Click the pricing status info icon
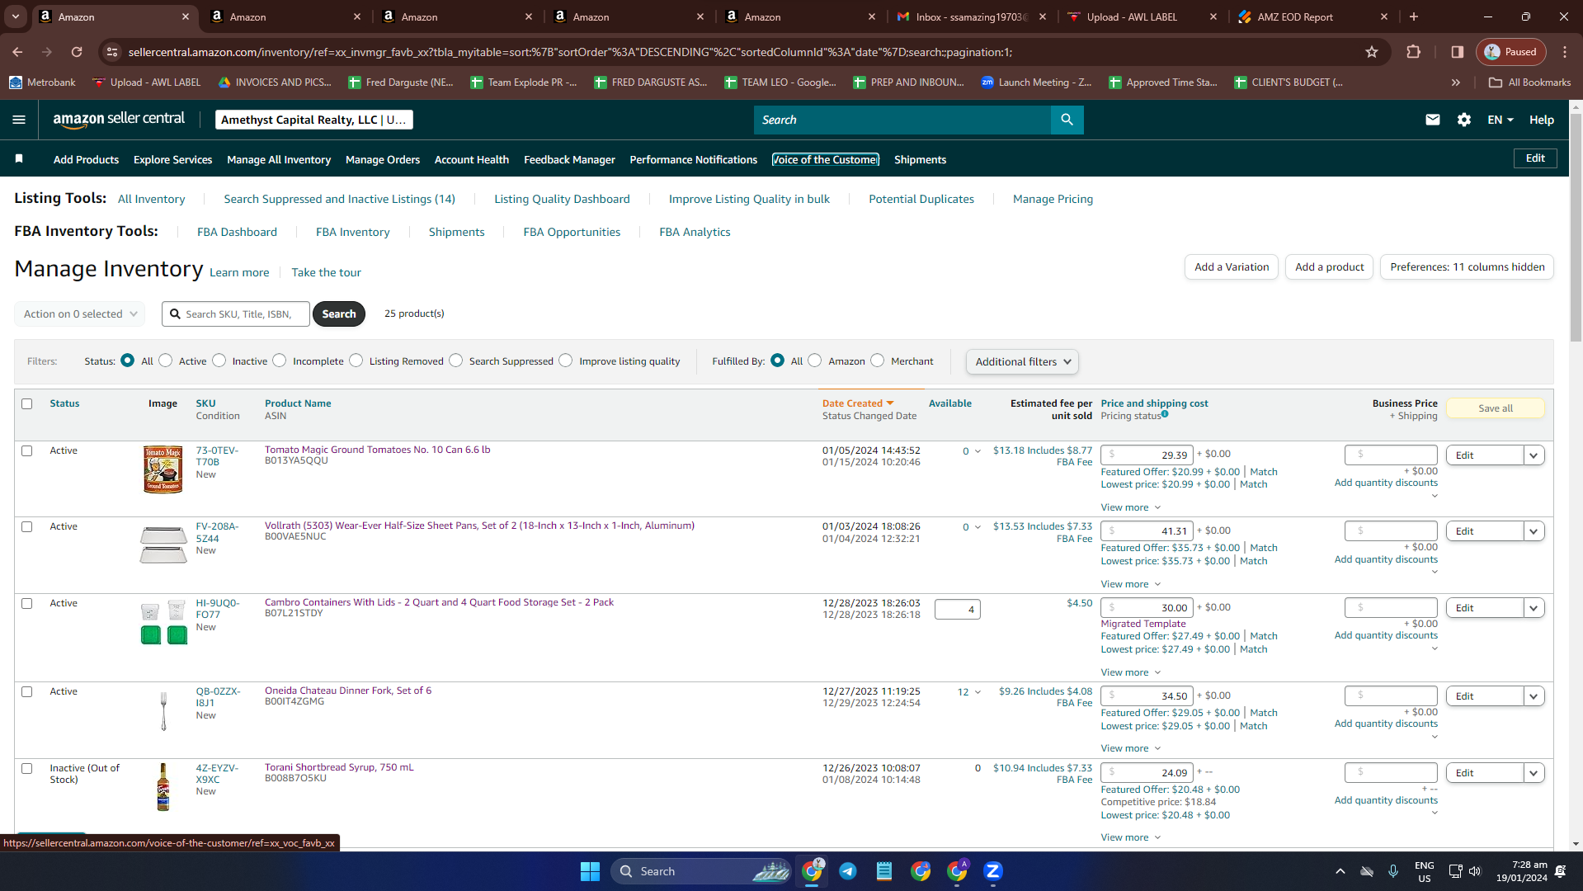 point(1165,414)
